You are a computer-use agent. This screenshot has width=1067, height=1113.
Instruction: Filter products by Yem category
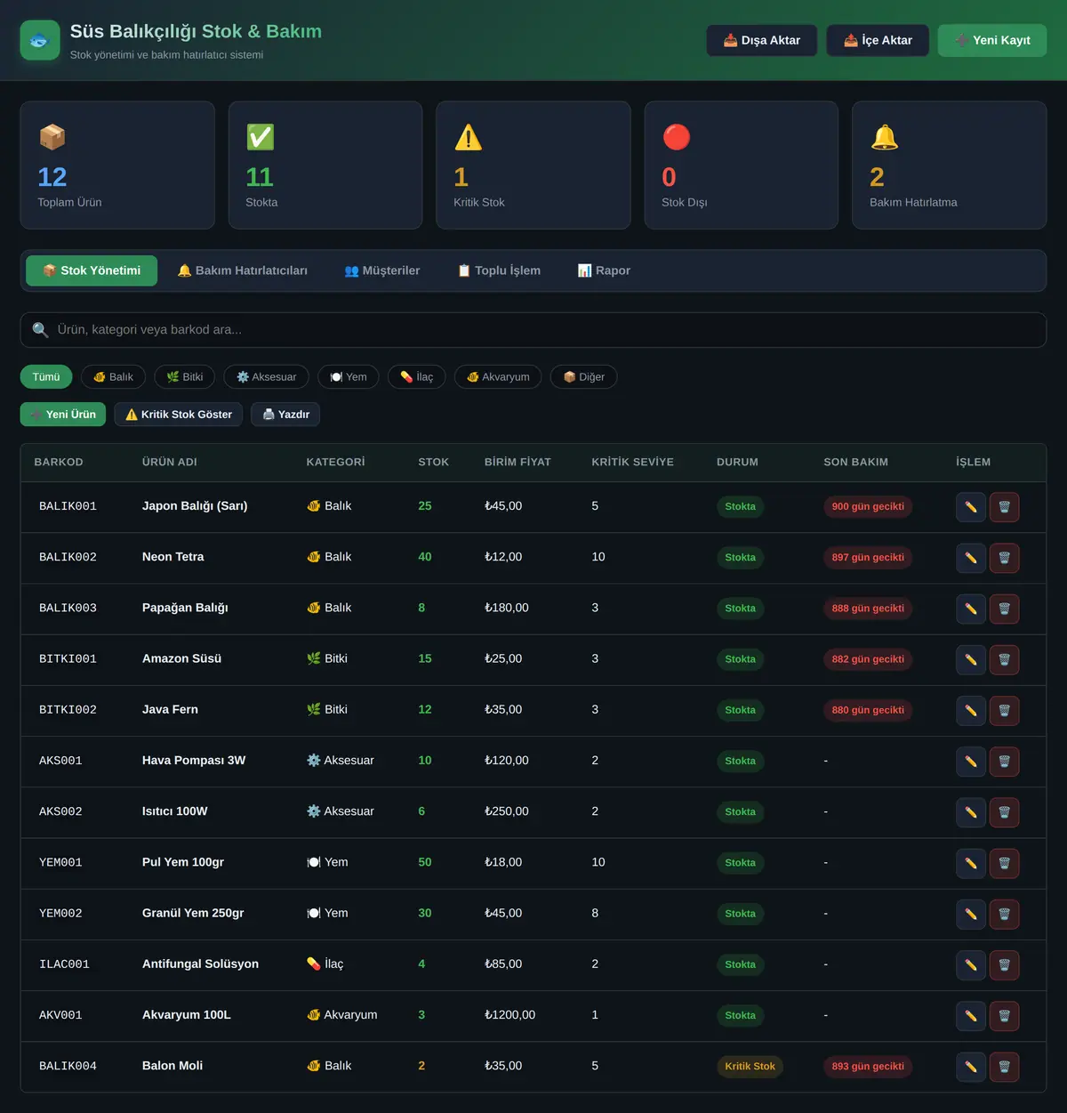click(x=349, y=377)
